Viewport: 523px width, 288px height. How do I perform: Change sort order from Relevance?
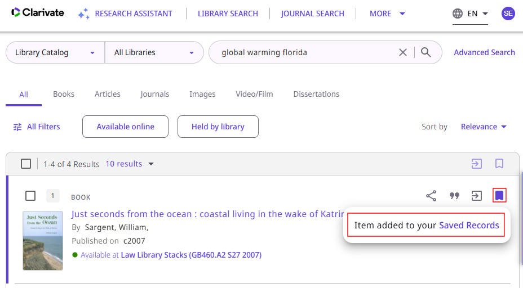point(484,127)
